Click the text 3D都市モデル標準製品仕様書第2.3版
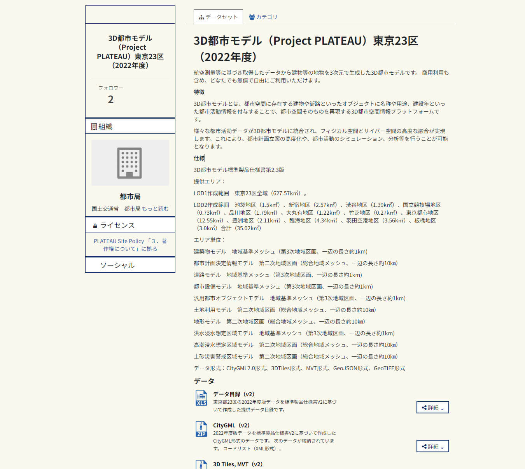The image size is (525, 469). click(x=239, y=170)
